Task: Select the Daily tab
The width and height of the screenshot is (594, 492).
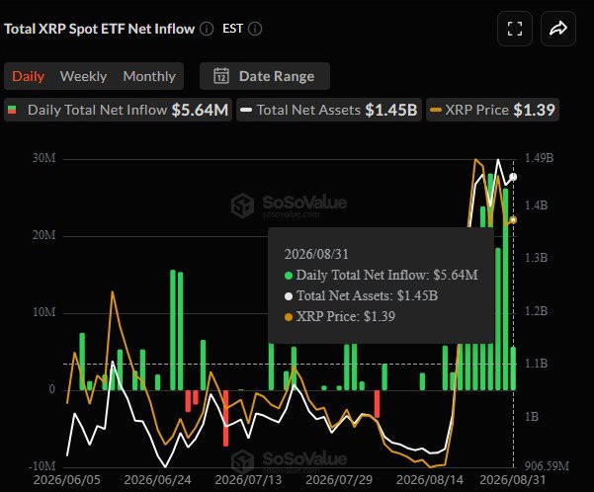Action: click(x=29, y=76)
